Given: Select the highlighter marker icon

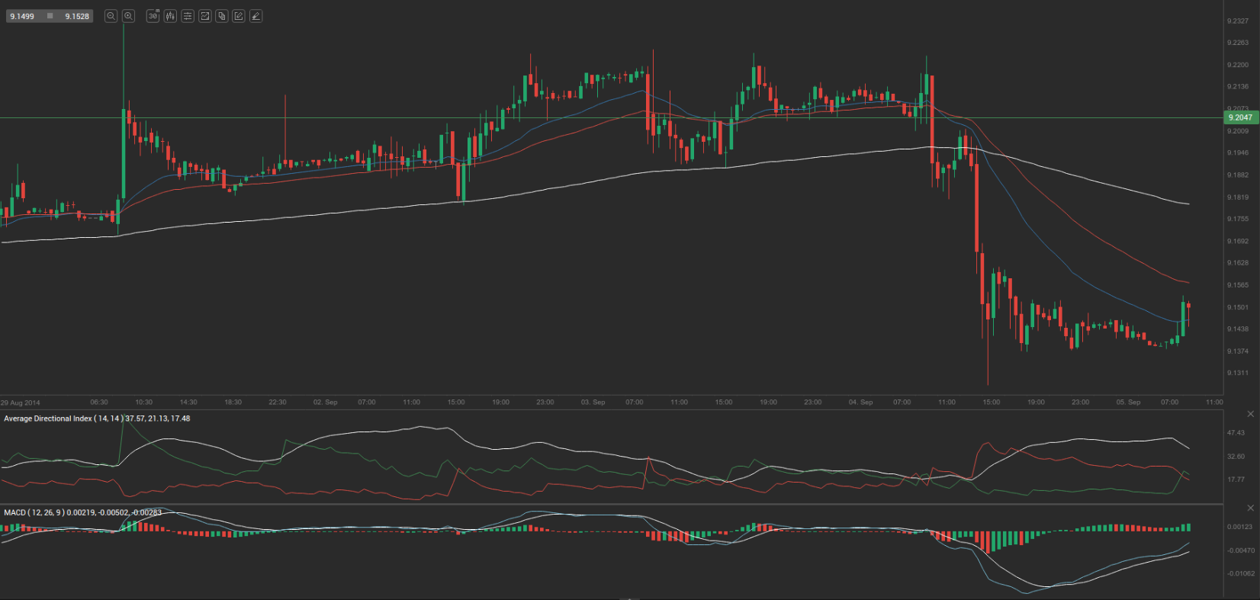Looking at the screenshot, I should (x=256, y=16).
